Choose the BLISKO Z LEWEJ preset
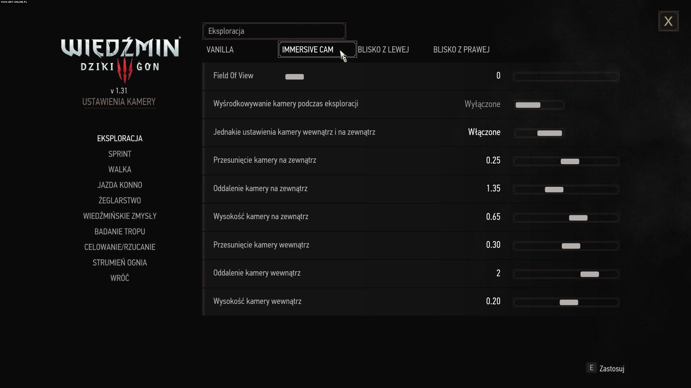Viewport: 691px width, 388px height. [383, 50]
